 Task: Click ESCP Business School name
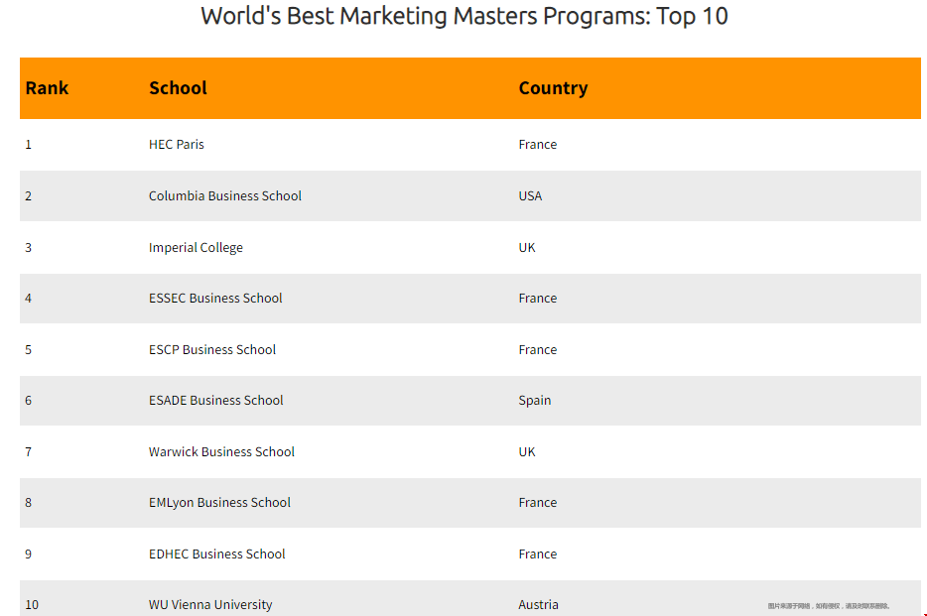point(212,349)
